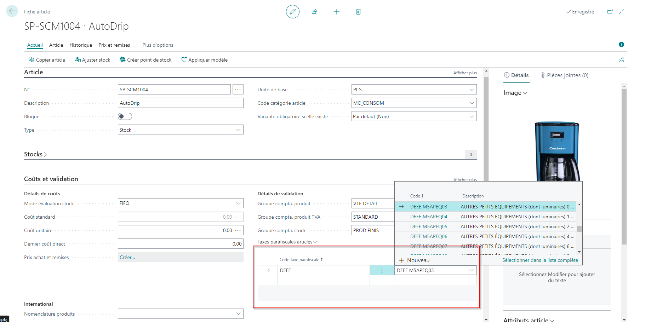This screenshot has height=322, width=651.
Task: Create a new record with plus icon
Action: (337, 12)
